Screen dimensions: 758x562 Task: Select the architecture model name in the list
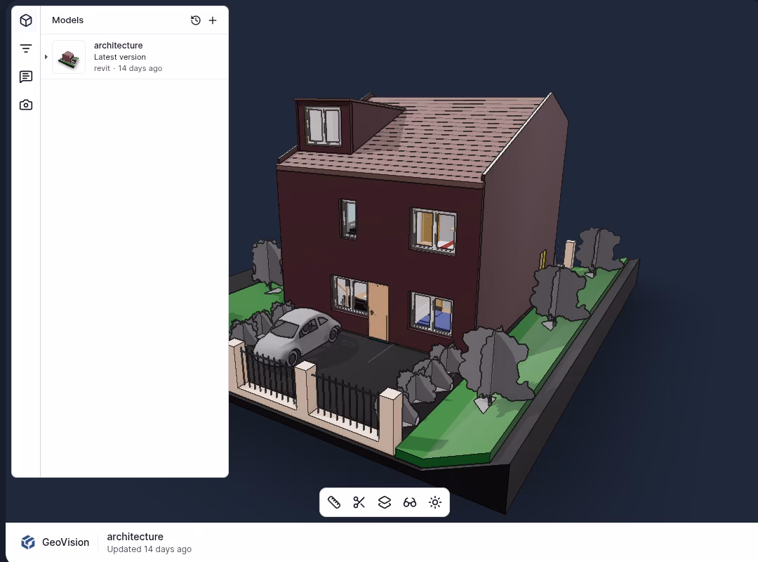118,46
